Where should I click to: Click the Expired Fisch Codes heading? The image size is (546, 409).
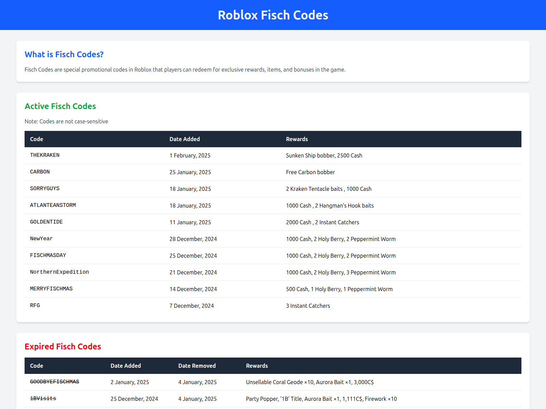63,347
